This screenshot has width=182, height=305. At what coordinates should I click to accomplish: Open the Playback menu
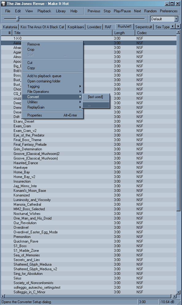pyautogui.click(x=44, y=11)
